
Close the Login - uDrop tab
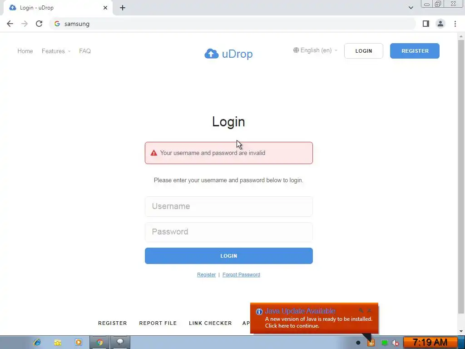point(105,8)
